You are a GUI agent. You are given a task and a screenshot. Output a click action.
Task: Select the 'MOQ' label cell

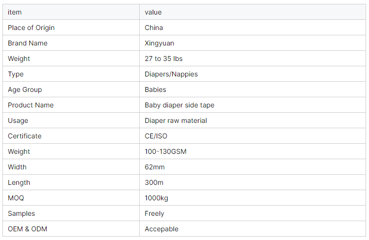point(16,198)
